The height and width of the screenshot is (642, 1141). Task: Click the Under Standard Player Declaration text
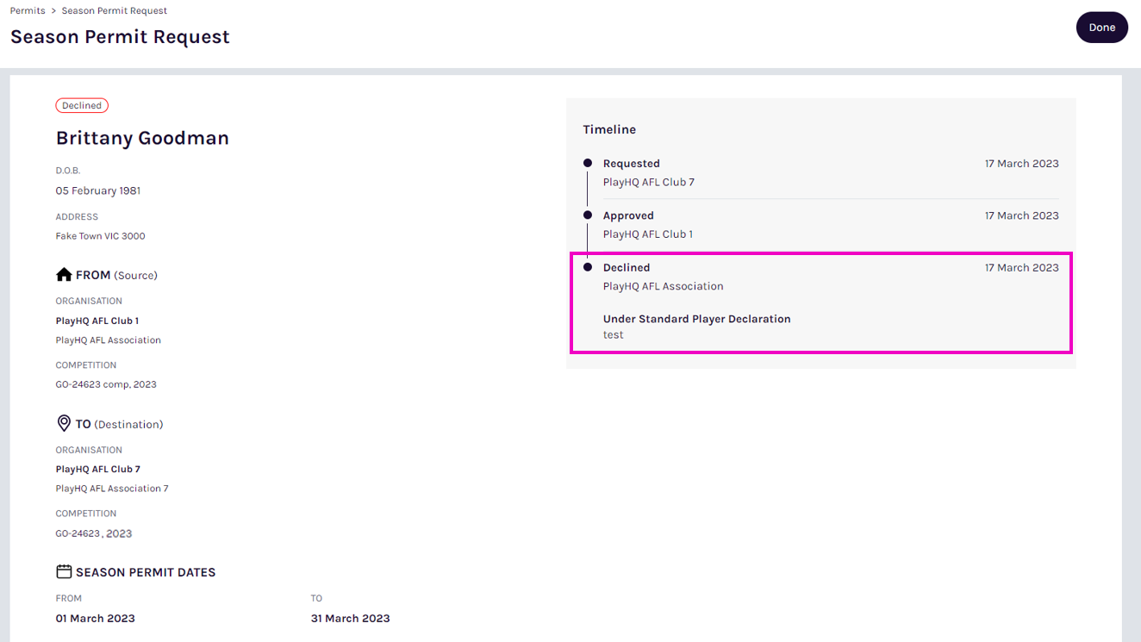696,319
